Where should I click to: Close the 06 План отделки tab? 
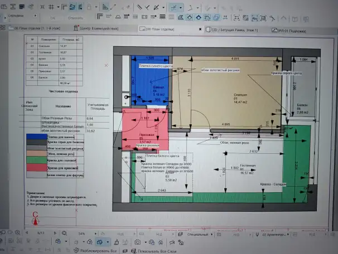pos(200,29)
